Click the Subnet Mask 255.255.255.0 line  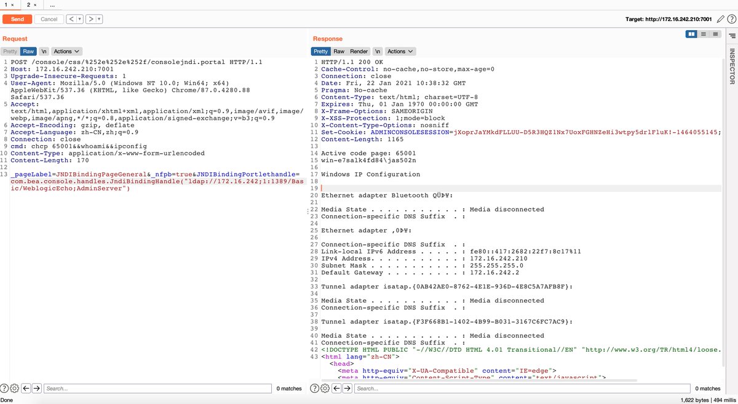(x=421, y=266)
